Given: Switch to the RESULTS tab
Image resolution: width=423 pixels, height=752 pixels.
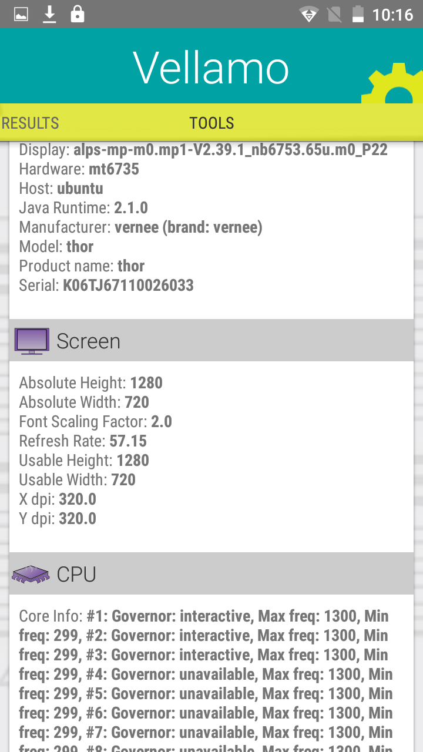Looking at the screenshot, I should coord(31,123).
